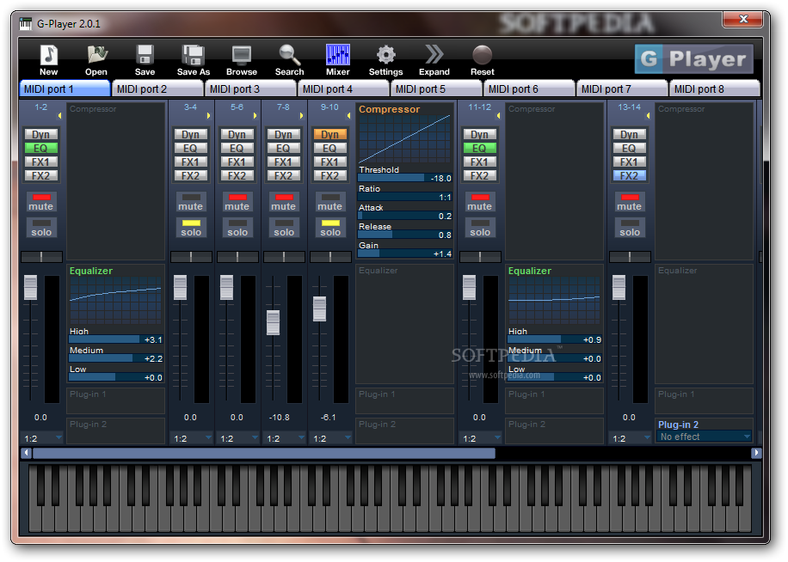This screenshot has height=562, width=788.
Task: Collapse channel 11-12 panel arrow
Action: pos(499,116)
